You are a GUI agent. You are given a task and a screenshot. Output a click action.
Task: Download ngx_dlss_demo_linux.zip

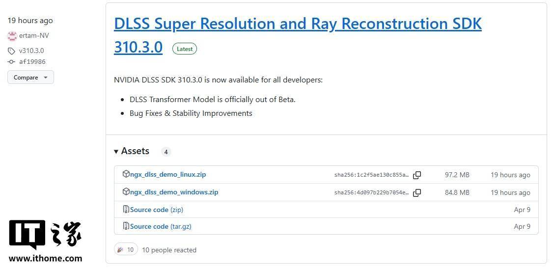[168, 174]
